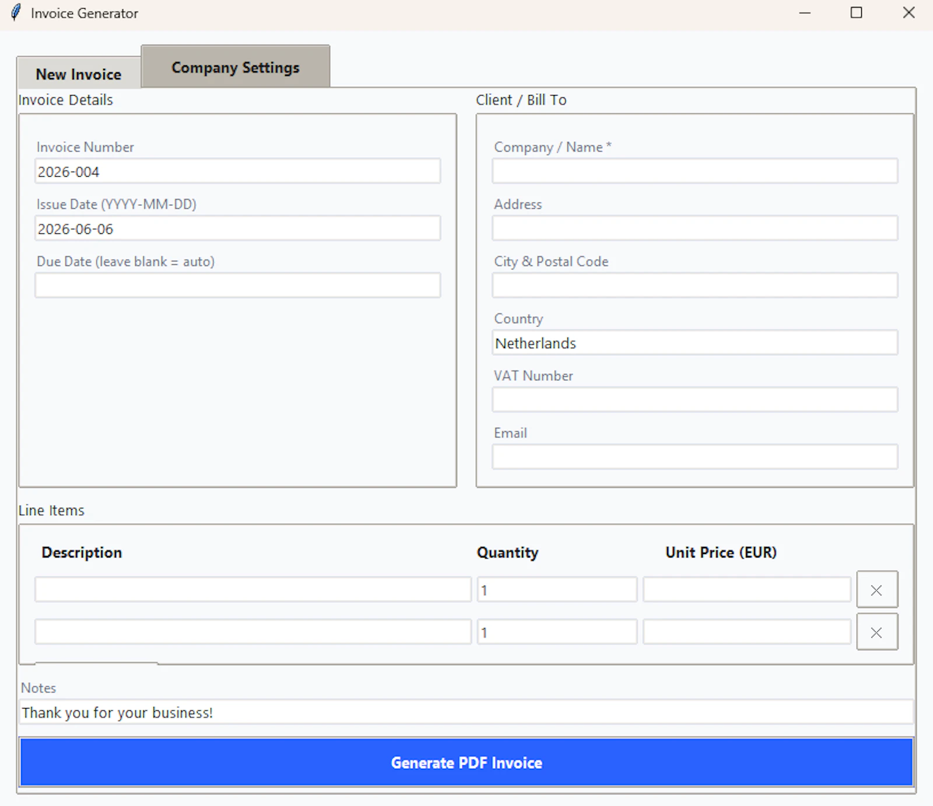Focus the client Address field
933x806 pixels.
[x=695, y=229]
